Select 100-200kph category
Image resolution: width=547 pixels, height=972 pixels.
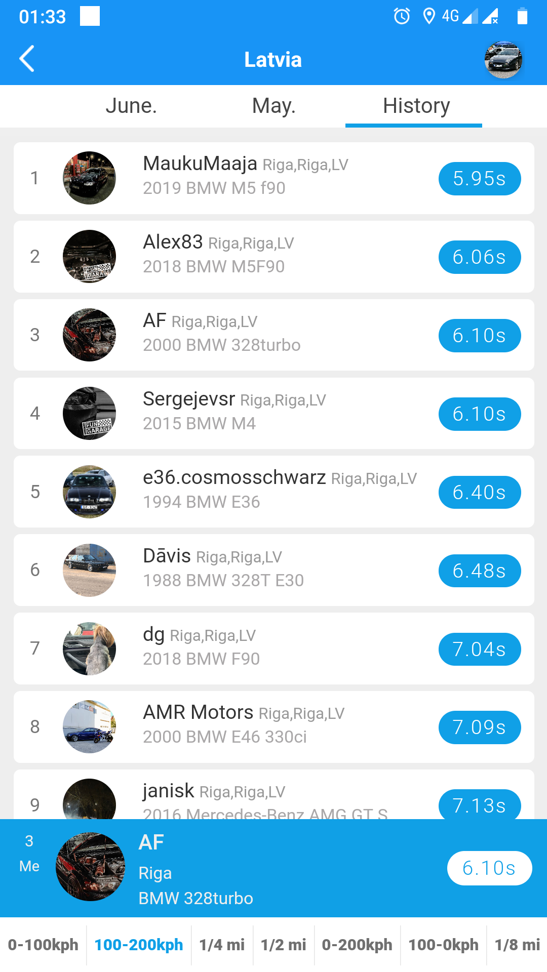pyautogui.click(x=139, y=945)
